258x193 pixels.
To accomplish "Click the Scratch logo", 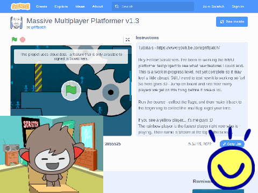I will pyautogui.click(x=20, y=6).
